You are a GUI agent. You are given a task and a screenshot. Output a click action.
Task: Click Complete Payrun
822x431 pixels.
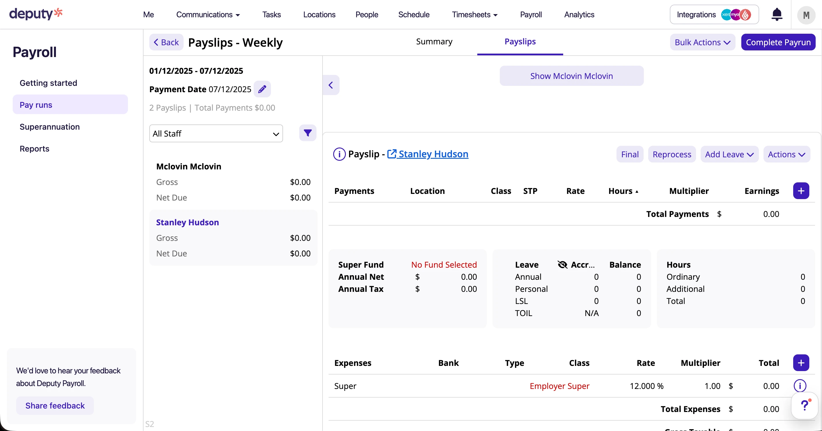click(x=778, y=42)
